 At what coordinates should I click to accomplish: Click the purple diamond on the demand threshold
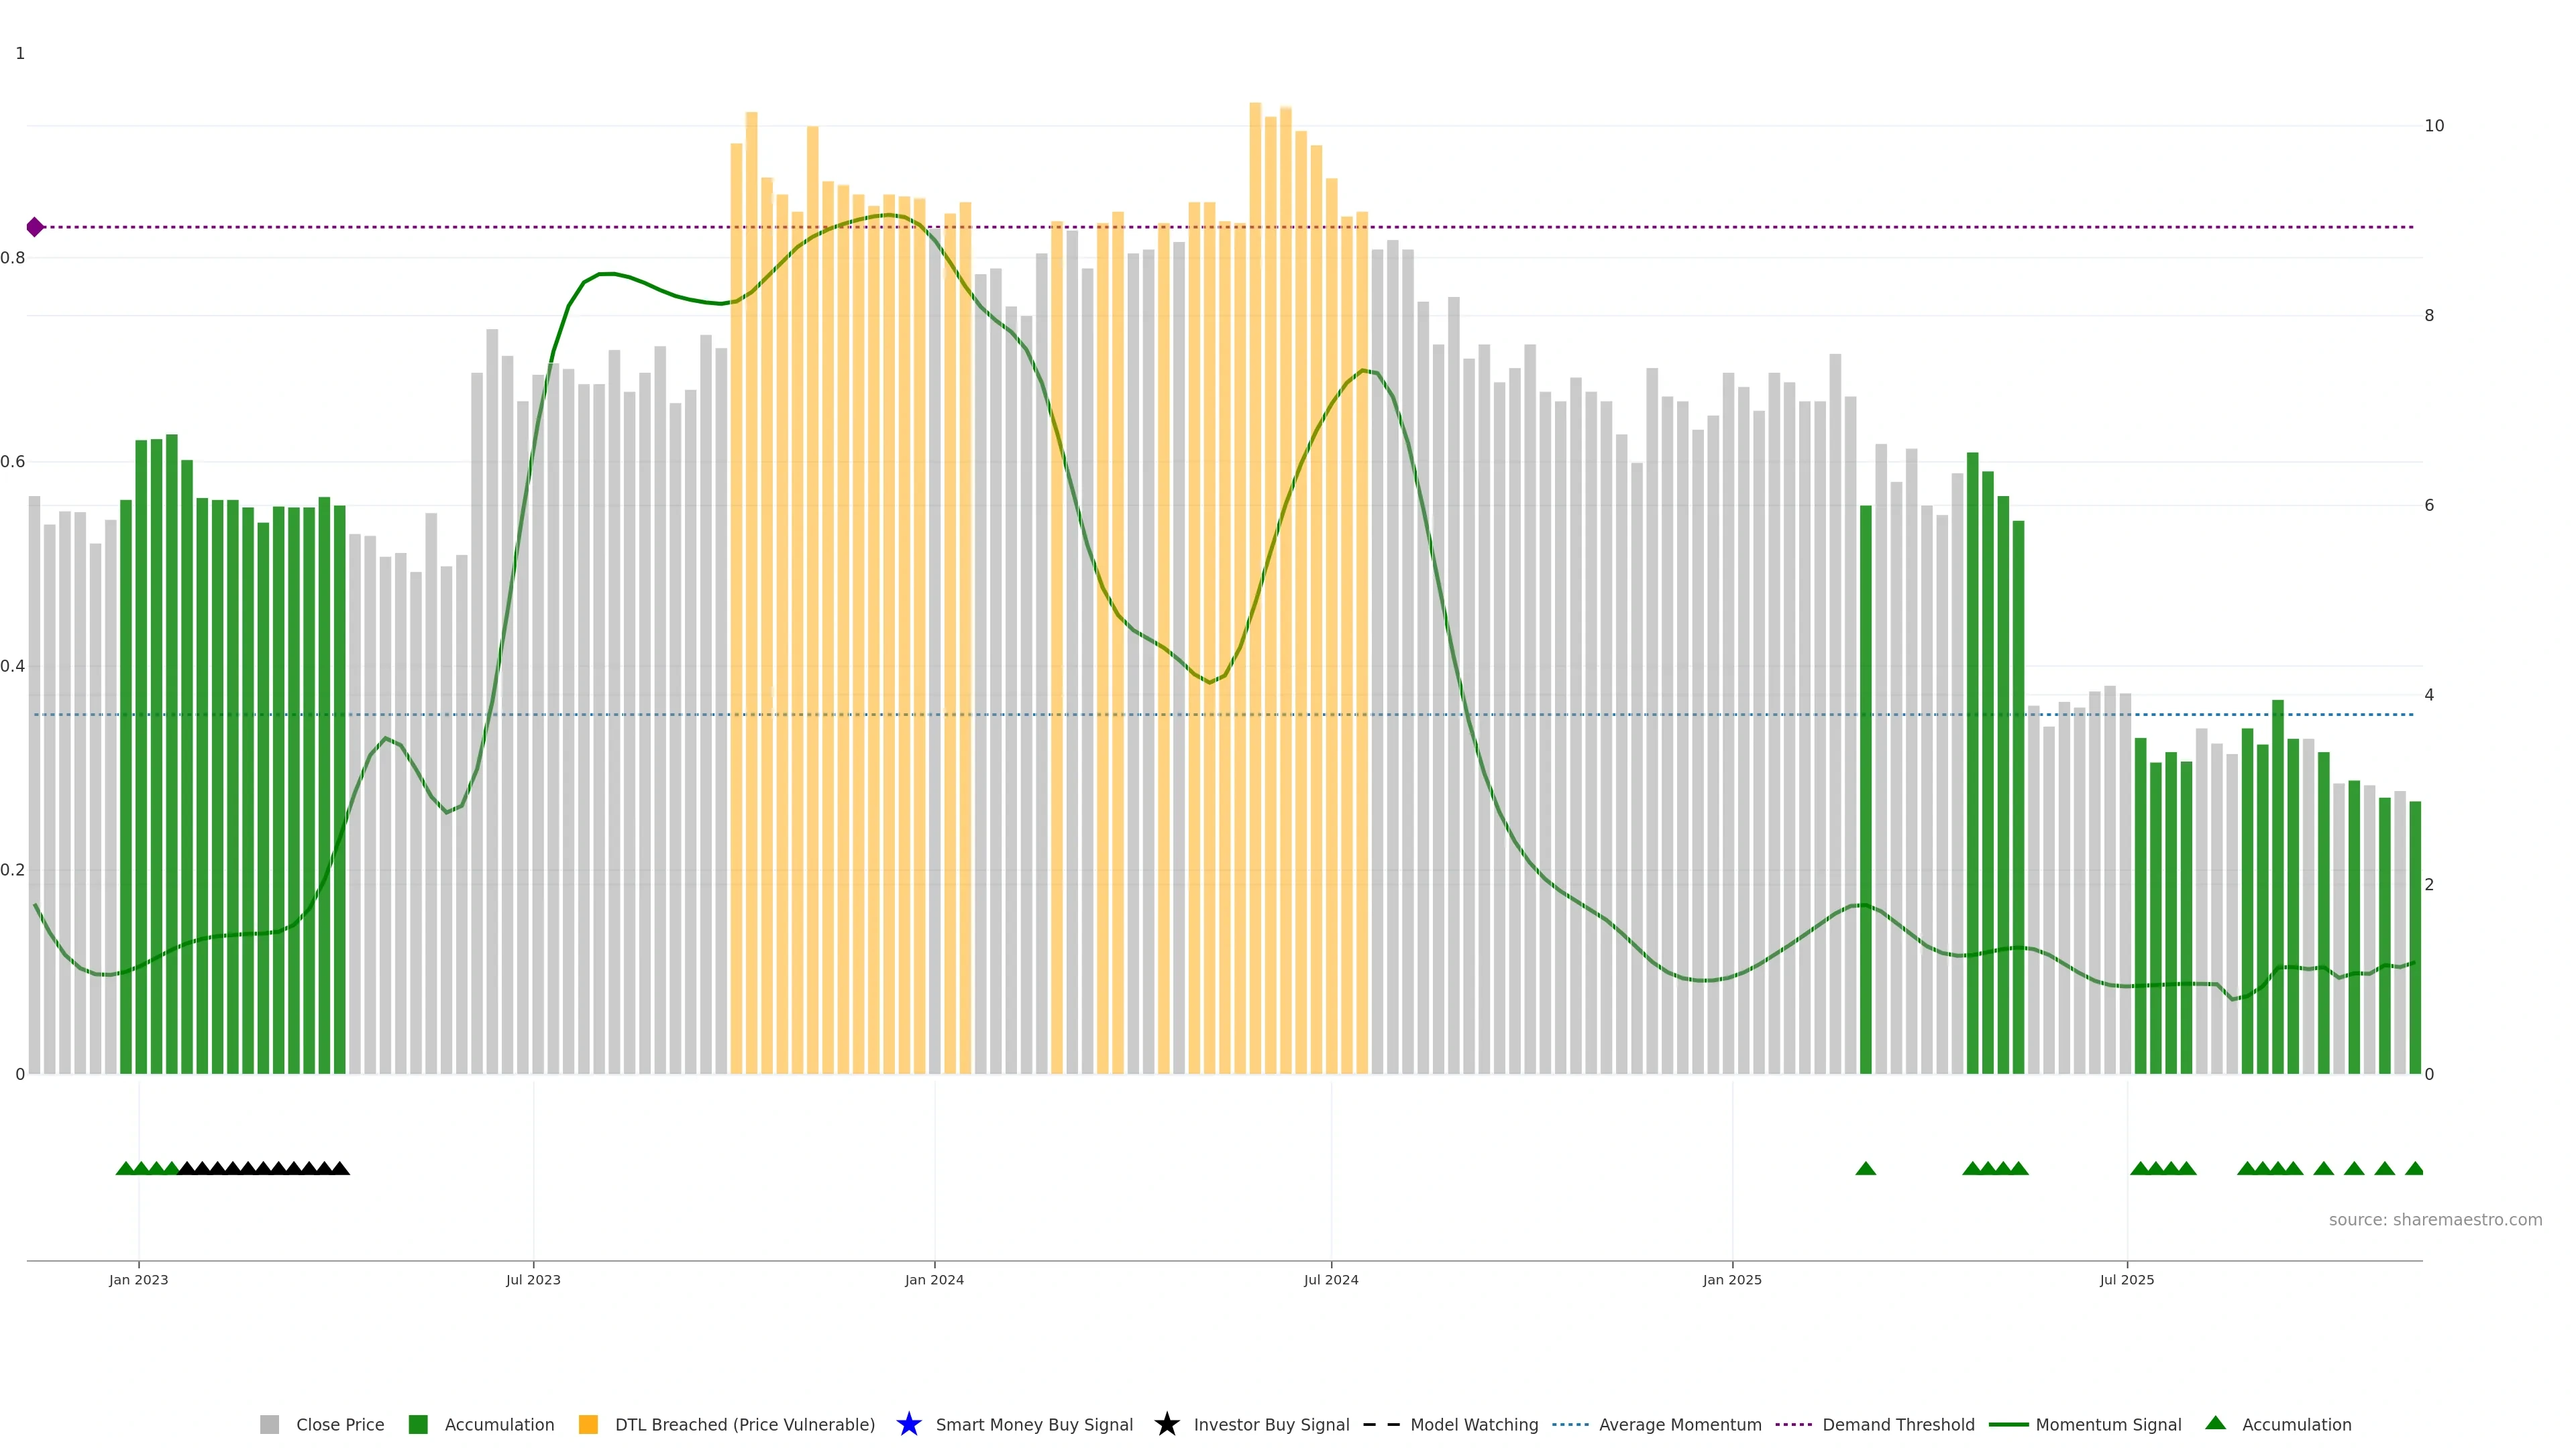(x=35, y=227)
